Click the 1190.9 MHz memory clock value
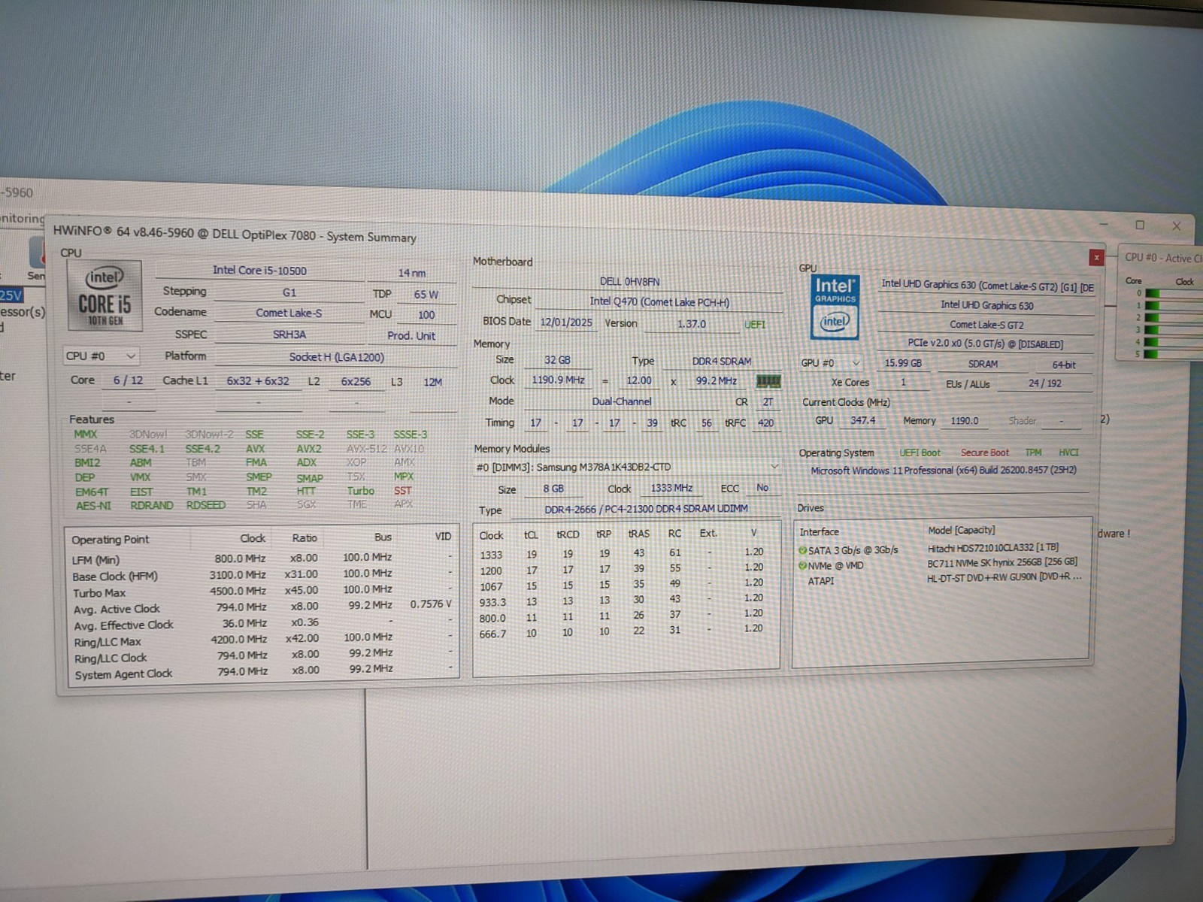 tap(558, 380)
